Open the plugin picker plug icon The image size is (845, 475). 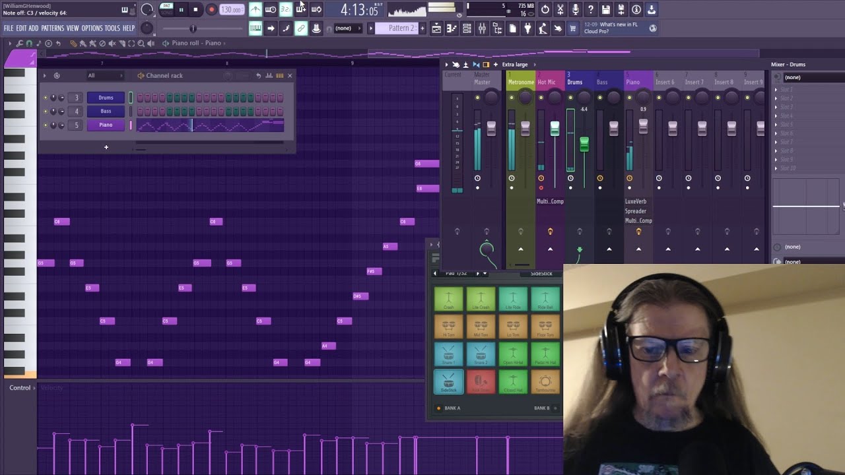point(527,28)
